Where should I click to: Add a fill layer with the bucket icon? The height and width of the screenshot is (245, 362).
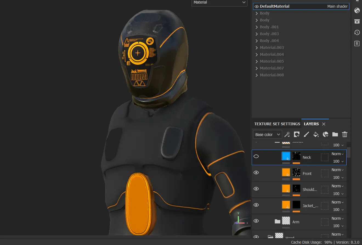point(316,134)
